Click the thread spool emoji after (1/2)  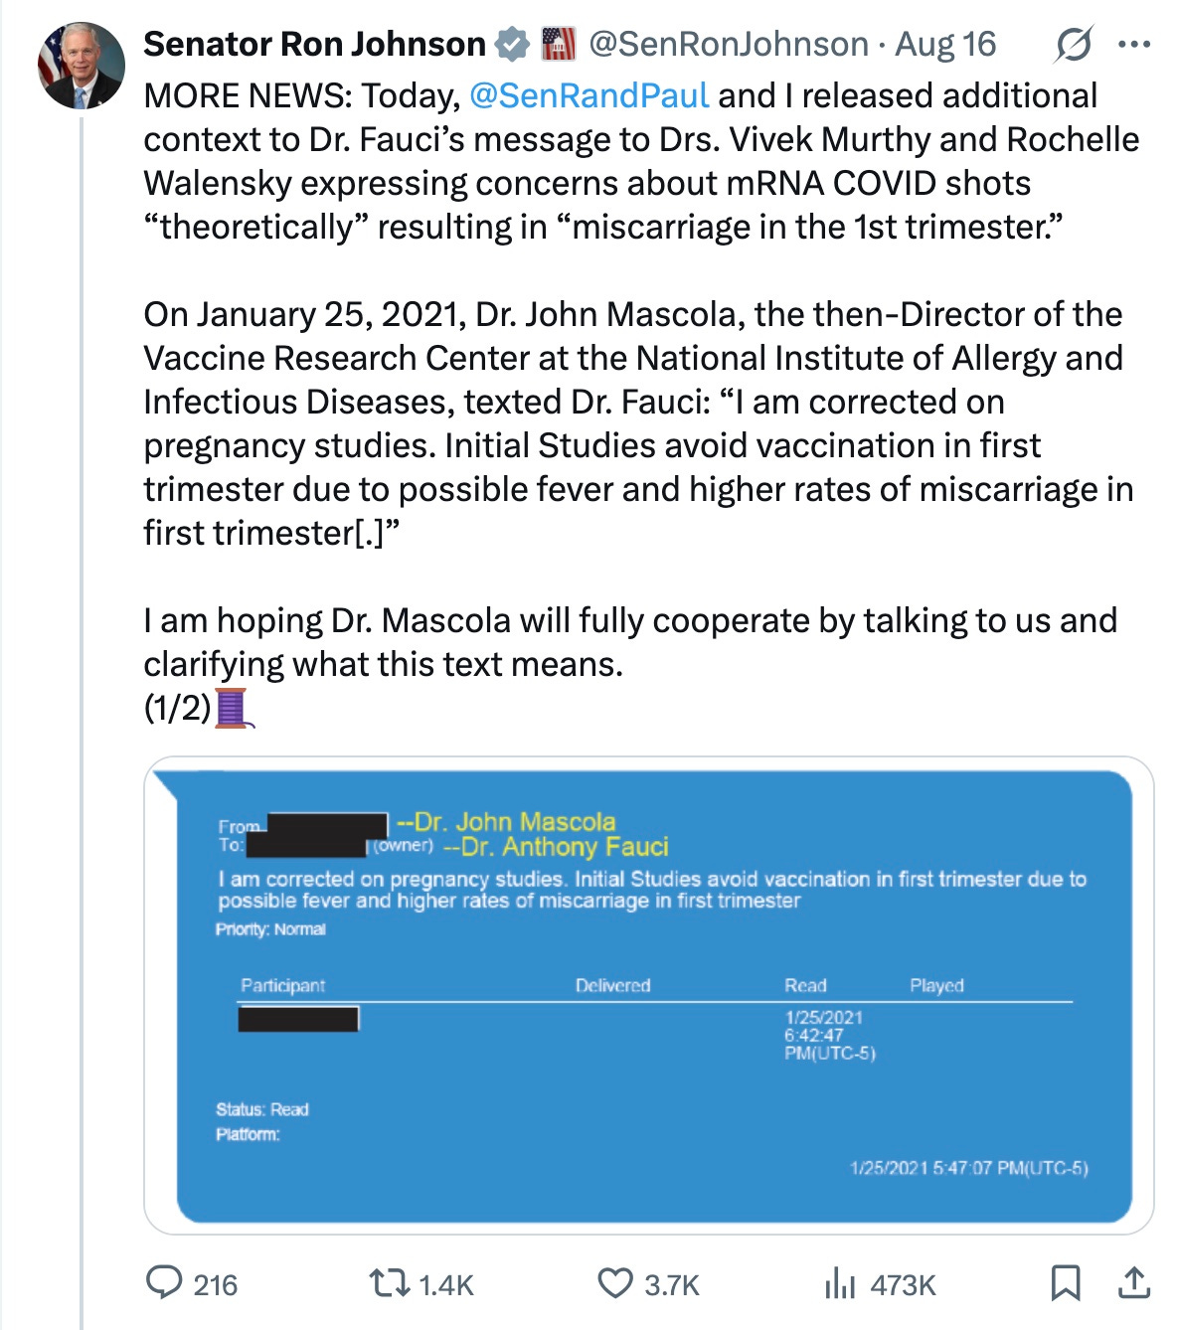(234, 708)
